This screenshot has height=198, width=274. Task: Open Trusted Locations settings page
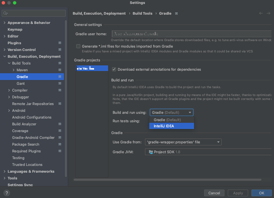[27, 164]
